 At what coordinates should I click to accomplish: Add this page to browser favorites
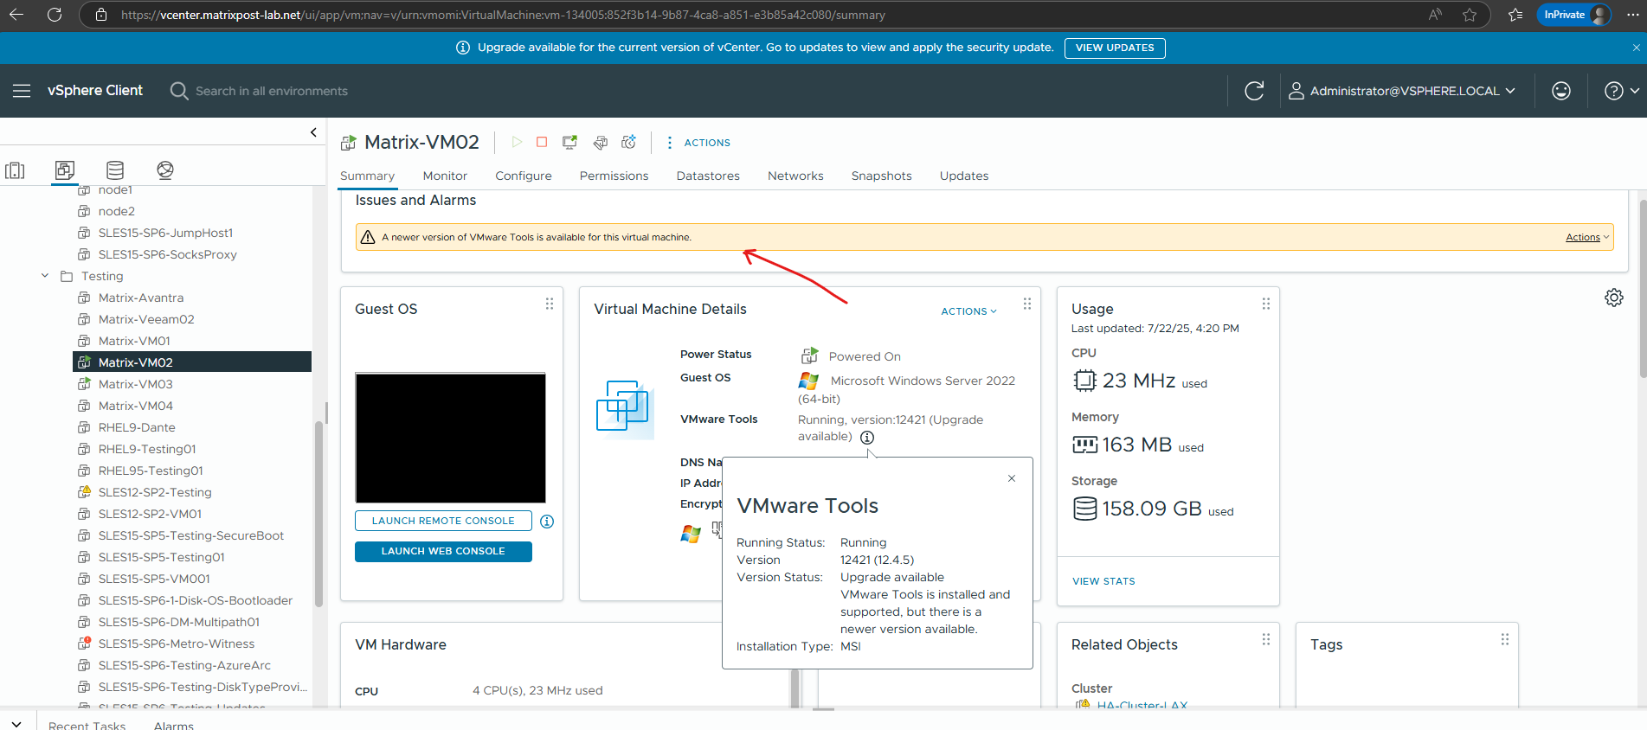pyautogui.click(x=1470, y=15)
